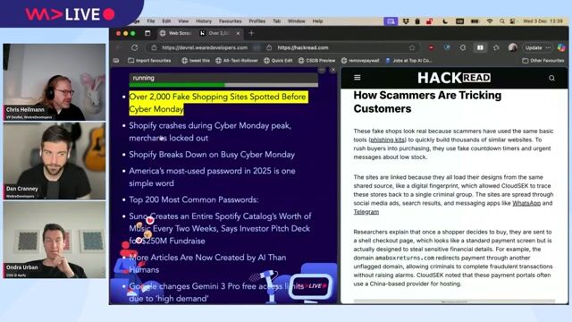Open the browser profile avatar

[x=512, y=47]
